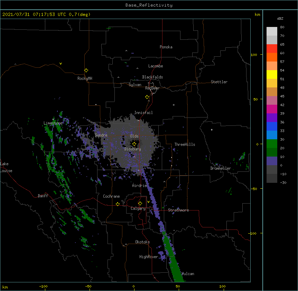Click the yellow V marker east of Calgary
The height and width of the screenshot is (291, 298).
[148, 202]
